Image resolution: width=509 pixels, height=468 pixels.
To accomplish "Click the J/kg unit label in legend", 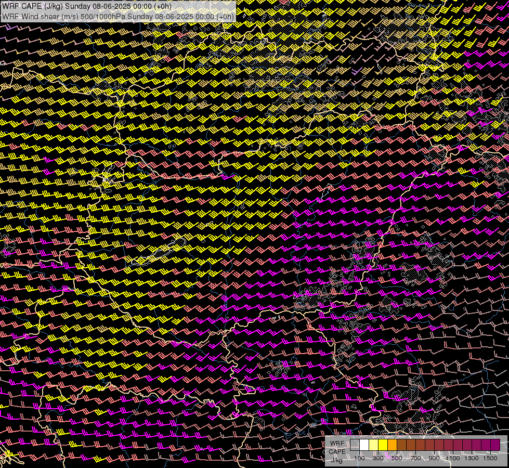I will 336,460.
